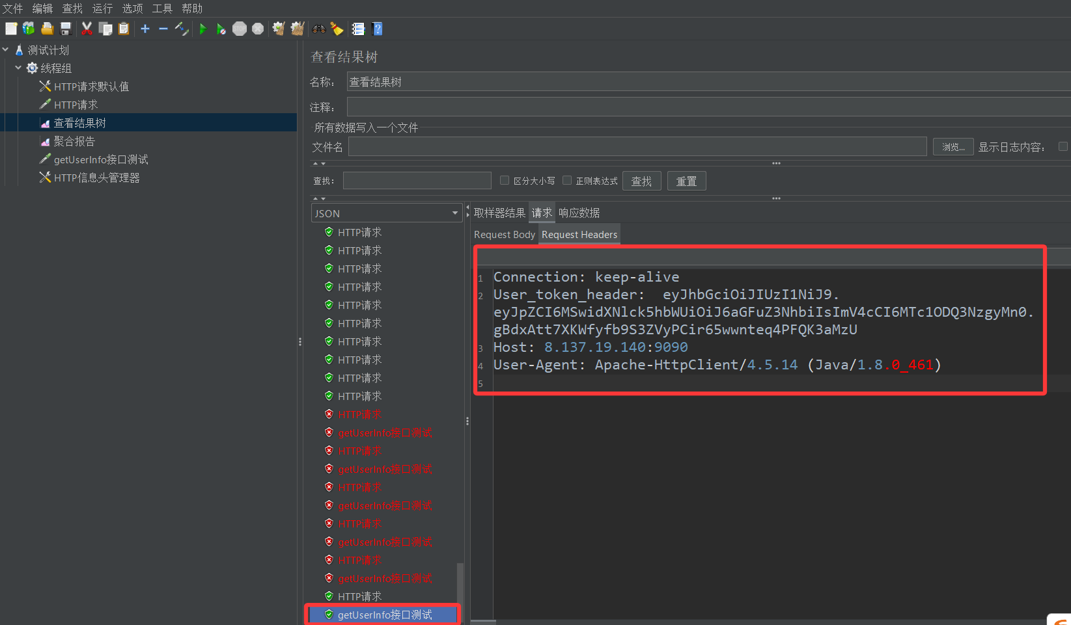The width and height of the screenshot is (1071, 625).
Task: Click the results list vertical scrollbar
Action: click(460, 585)
